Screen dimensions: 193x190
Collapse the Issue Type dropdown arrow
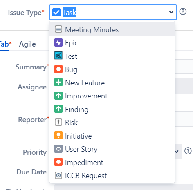171,12
